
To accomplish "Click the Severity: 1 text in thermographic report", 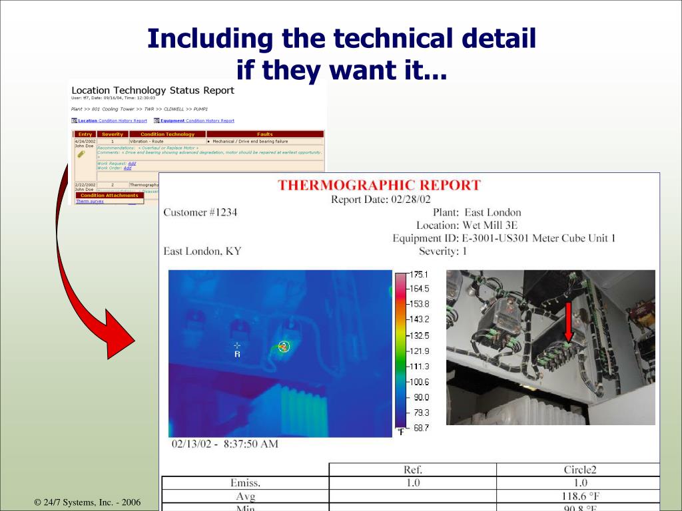I will [443, 251].
